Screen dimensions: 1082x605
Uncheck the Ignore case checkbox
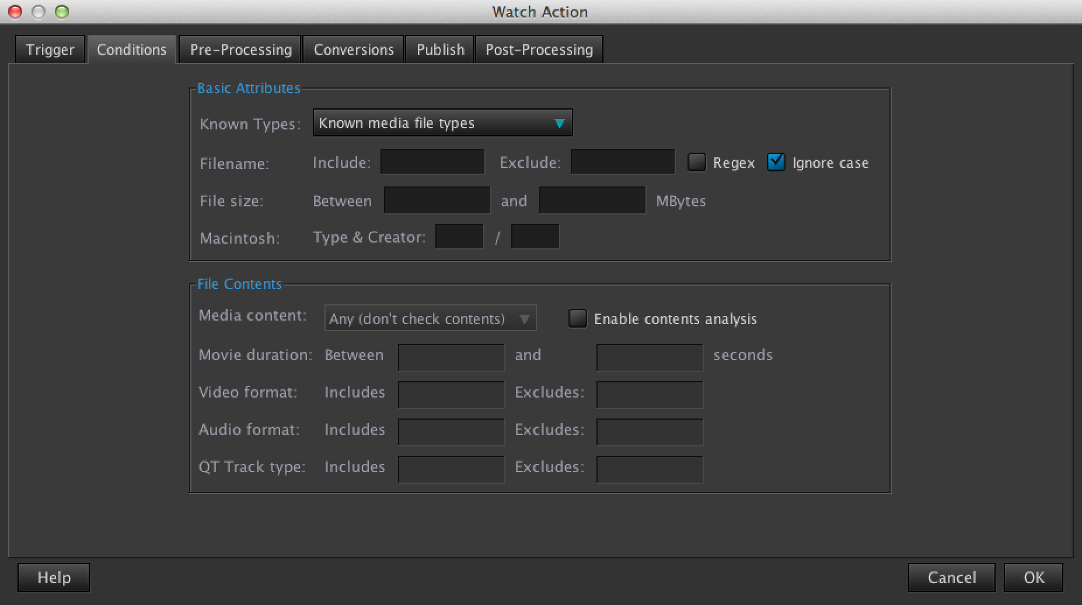pyautogui.click(x=776, y=162)
